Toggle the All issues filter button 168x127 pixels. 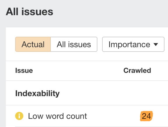click(74, 44)
